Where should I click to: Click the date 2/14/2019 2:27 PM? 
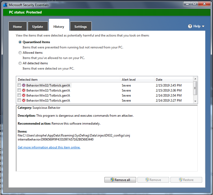click(x=169, y=101)
